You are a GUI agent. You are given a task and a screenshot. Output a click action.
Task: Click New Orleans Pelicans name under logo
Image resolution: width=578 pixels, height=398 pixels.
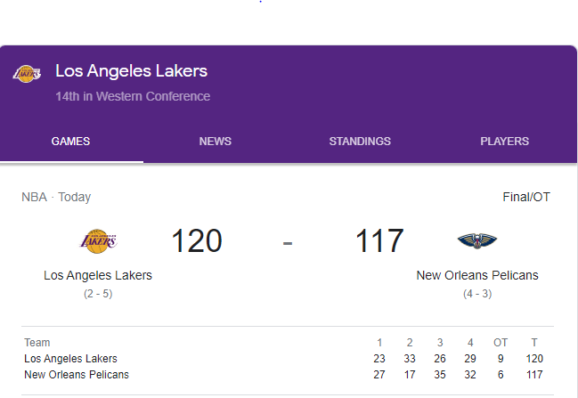tap(477, 275)
